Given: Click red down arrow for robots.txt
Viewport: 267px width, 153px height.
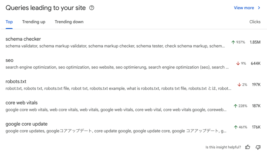Looking at the screenshot, I should (239, 85).
